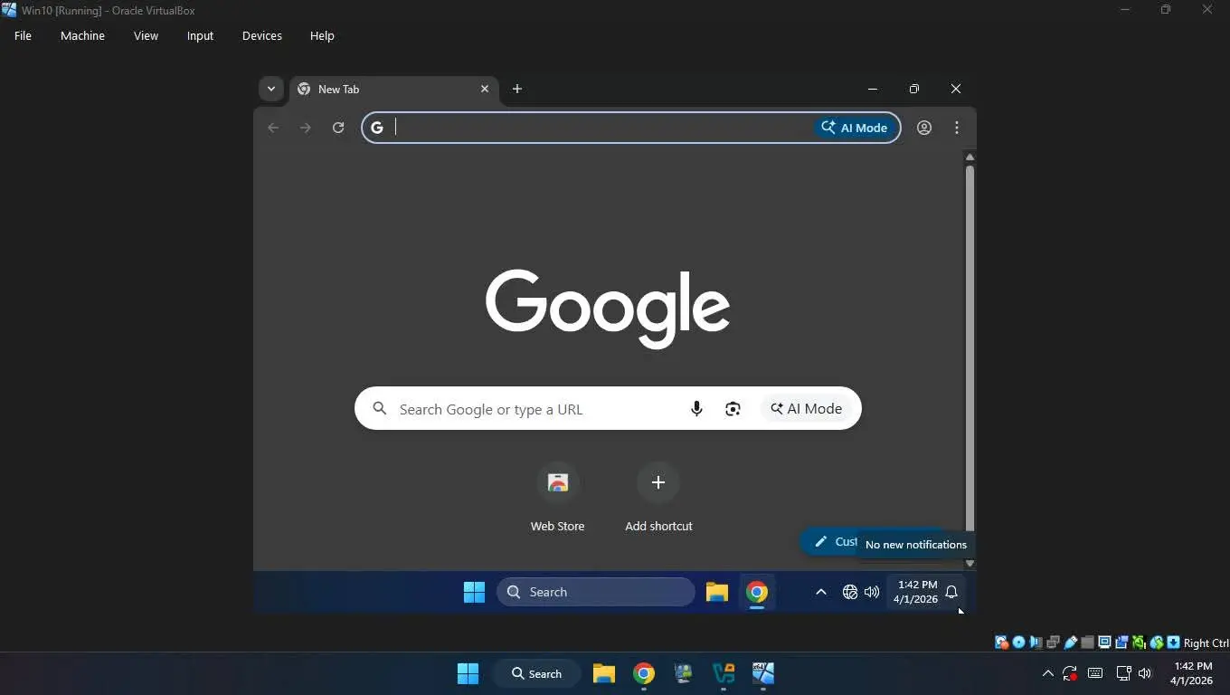This screenshot has width=1230, height=695.
Task: Click AI Mode in the address bar
Action: point(855,128)
